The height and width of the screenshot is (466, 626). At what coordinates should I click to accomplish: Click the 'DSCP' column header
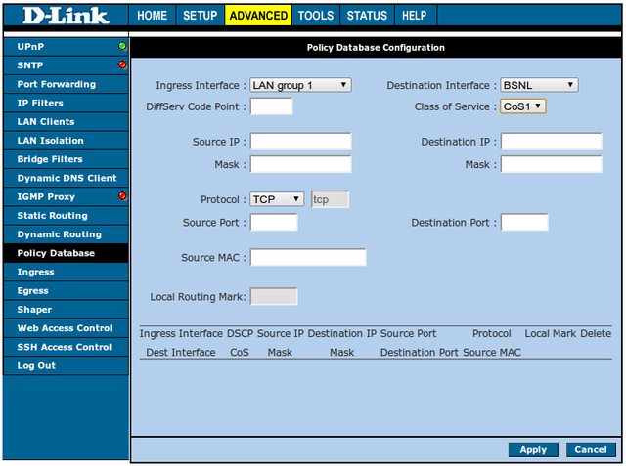coord(240,333)
